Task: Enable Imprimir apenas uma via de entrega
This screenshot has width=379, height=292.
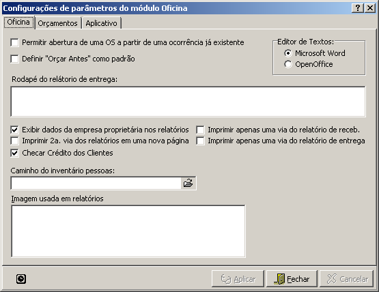Action: point(200,141)
